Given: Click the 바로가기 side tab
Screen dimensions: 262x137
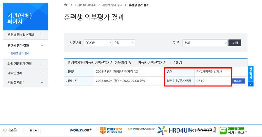Looking at the screenshot, I should click(x=251, y=74).
